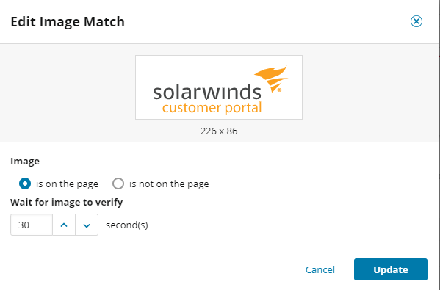
Task: Cancel the image match edit
Action: (x=320, y=269)
